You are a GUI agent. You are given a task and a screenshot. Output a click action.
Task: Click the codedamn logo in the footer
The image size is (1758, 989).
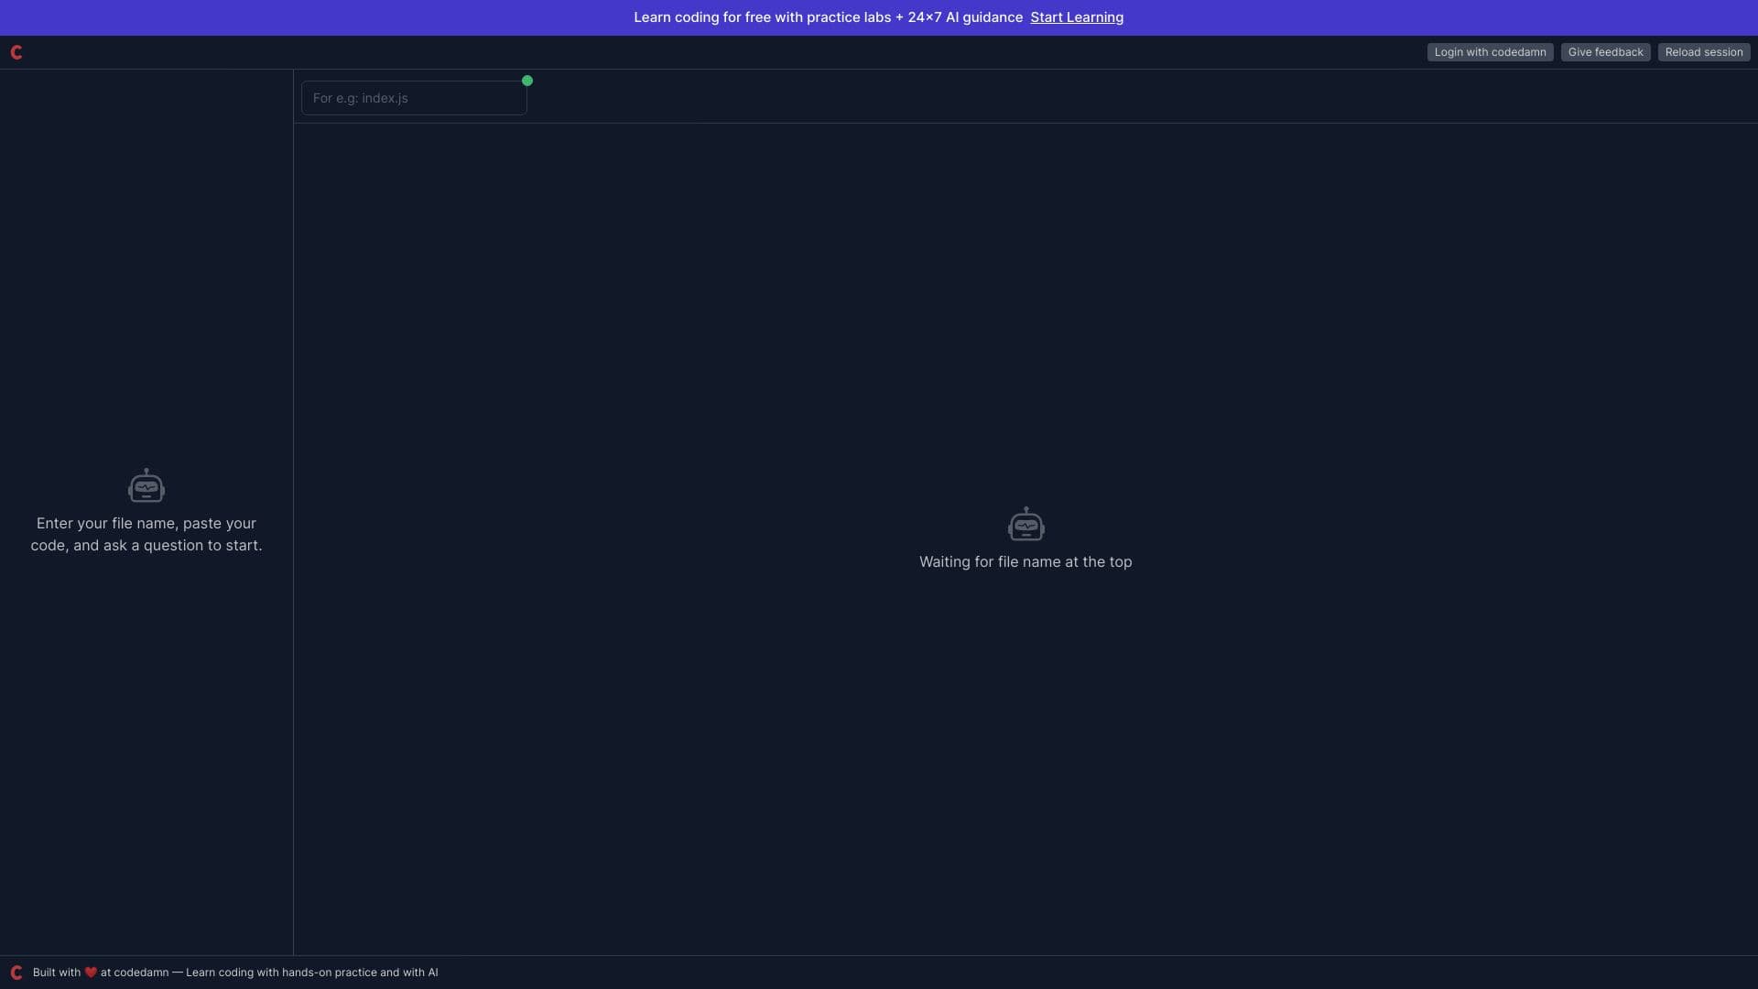pyautogui.click(x=16, y=973)
